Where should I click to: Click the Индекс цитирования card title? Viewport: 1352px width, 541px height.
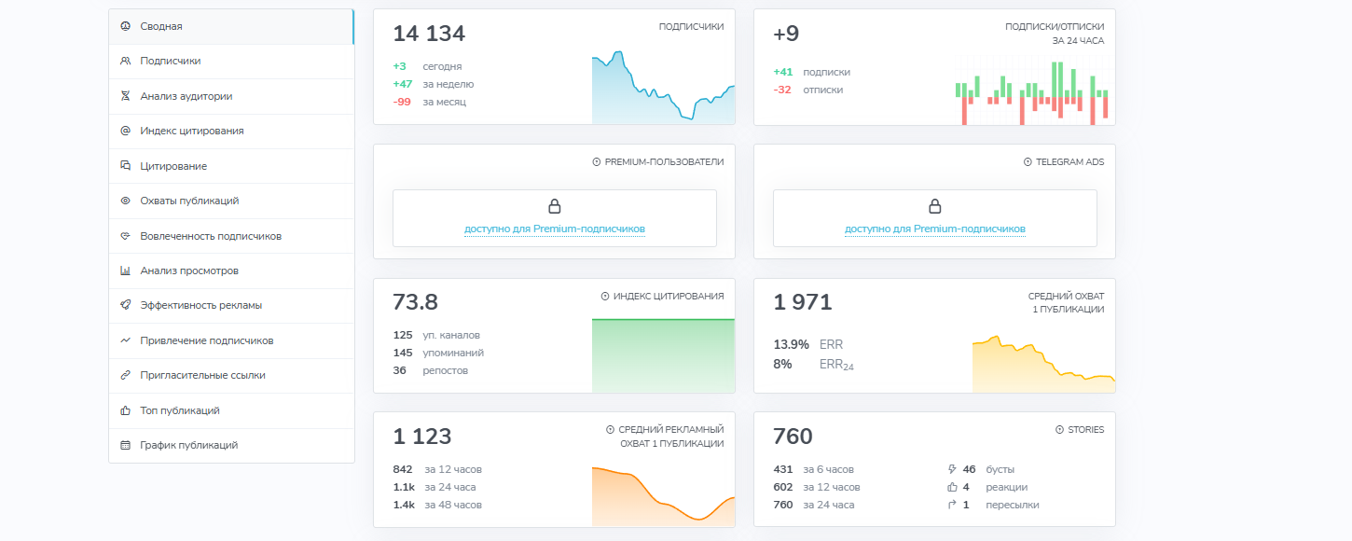coord(668,296)
